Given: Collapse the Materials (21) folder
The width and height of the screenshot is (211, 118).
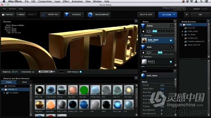Looking at the screenshot, I should click(3, 89).
